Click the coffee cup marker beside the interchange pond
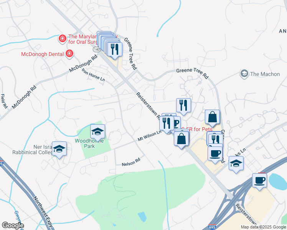 point(259,181)
